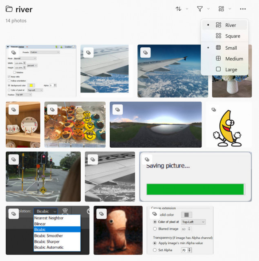The height and width of the screenshot is (261, 259).
Task: Select the Large thumbnail size
Action: [x=225, y=70]
